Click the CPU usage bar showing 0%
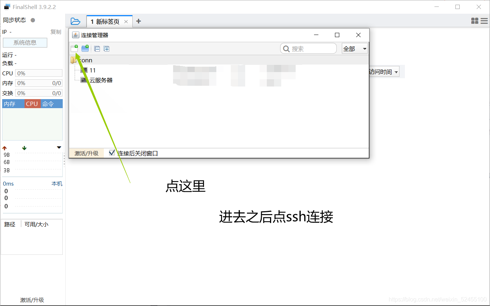490x306 pixels. (39, 73)
